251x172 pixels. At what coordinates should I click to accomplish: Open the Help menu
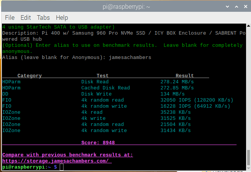(x=62, y=18)
